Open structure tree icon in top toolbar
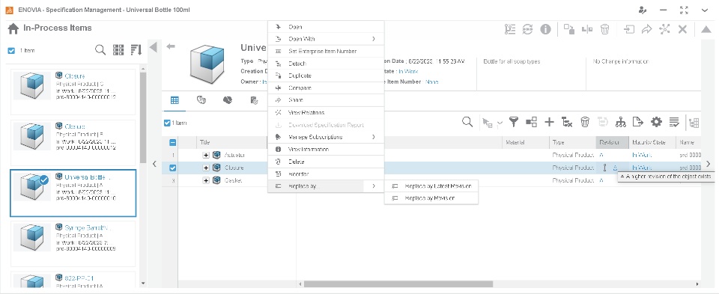Image resolution: width=719 pixels, height=294 pixels. [510, 29]
